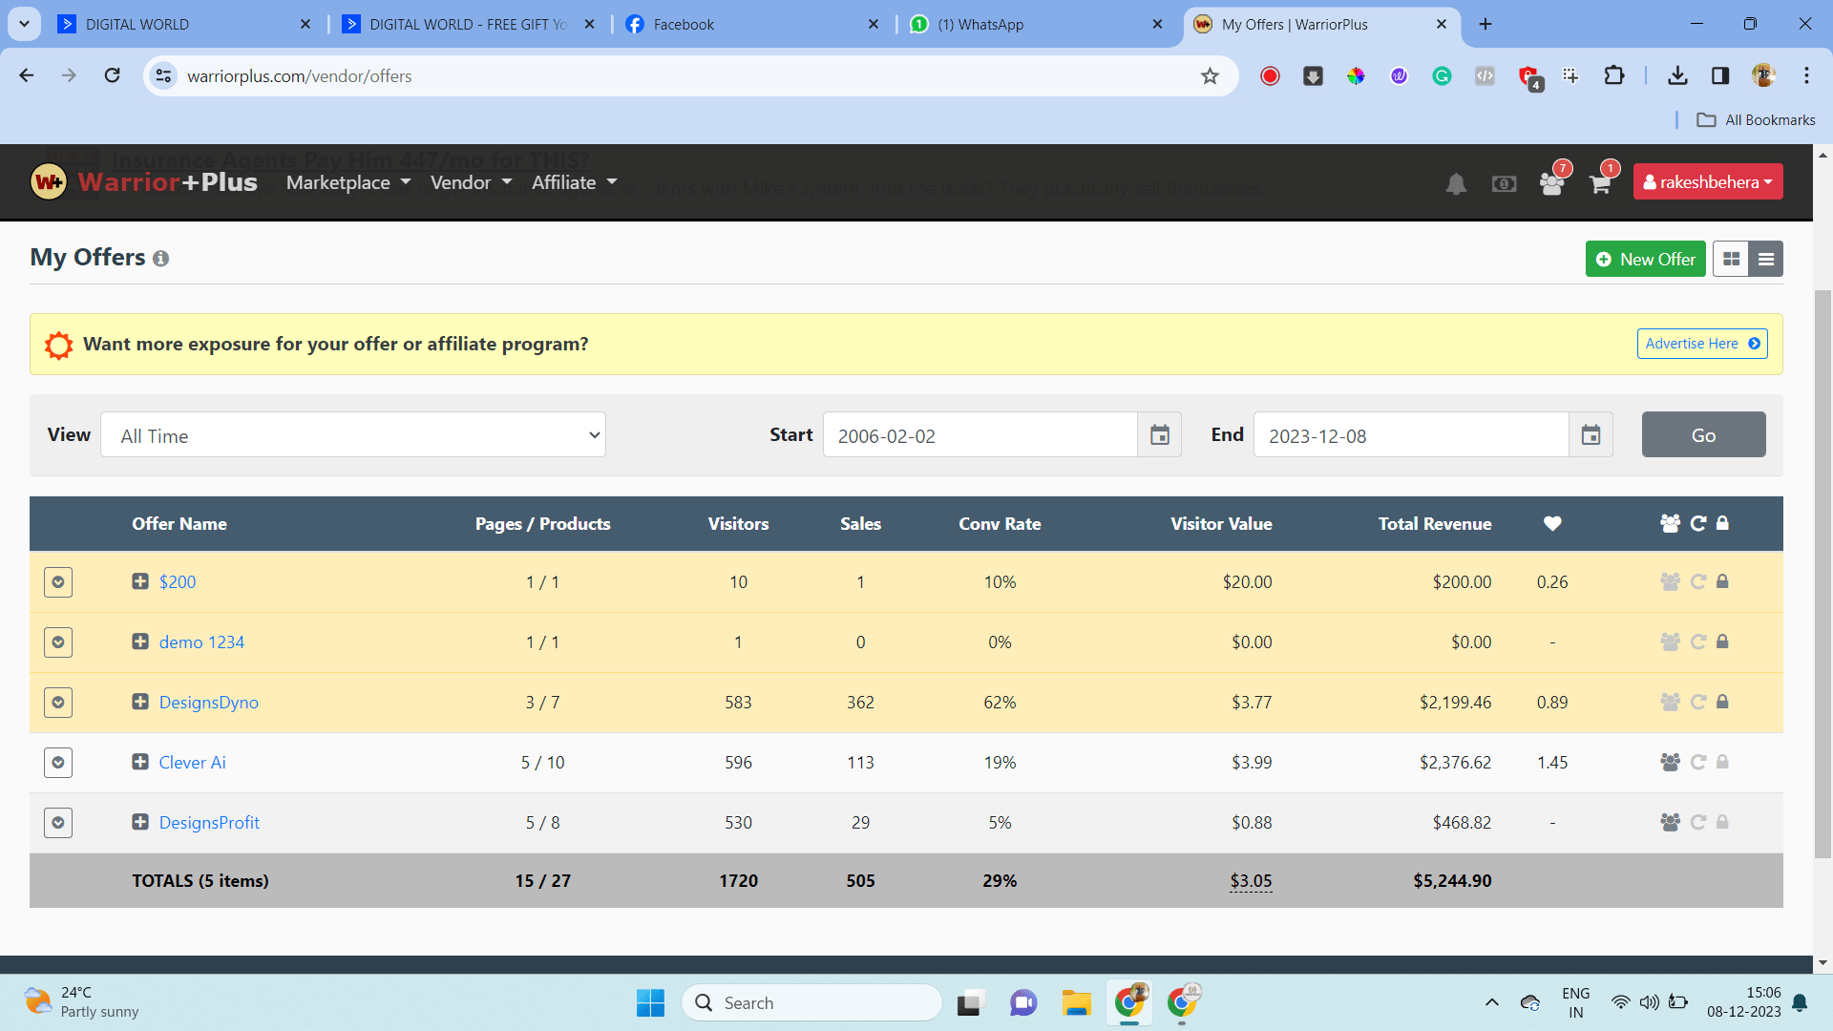The image size is (1833, 1031).
Task: Click the New Offer button
Action: coord(1646,259)
